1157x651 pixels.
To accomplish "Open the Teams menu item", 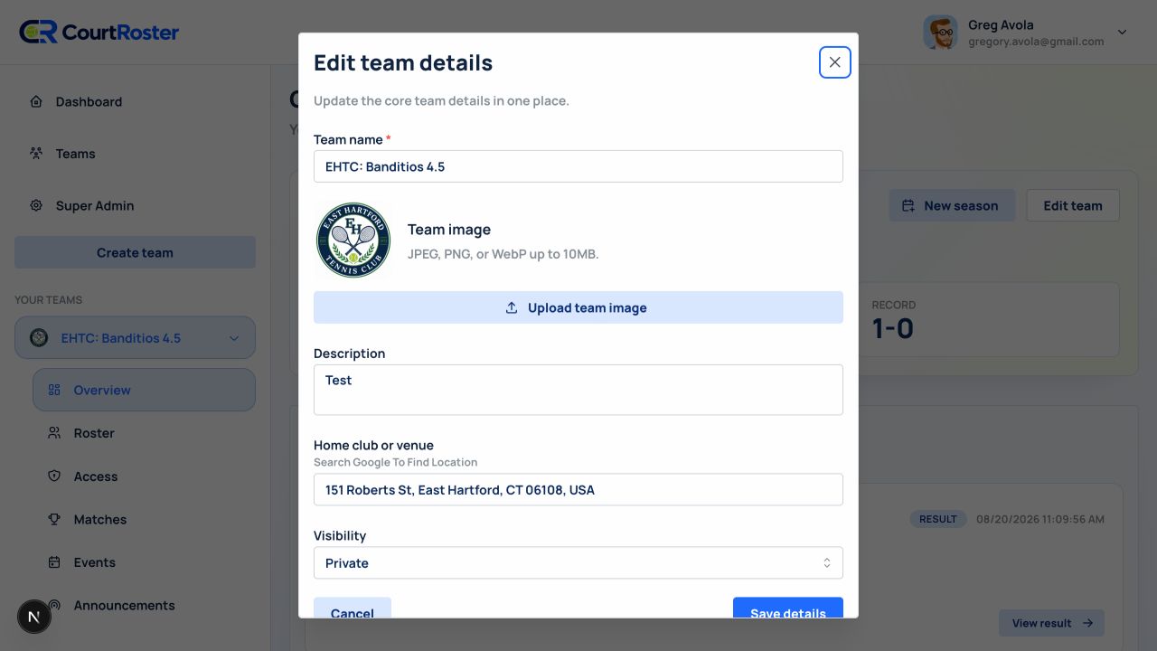I will 136,154.
